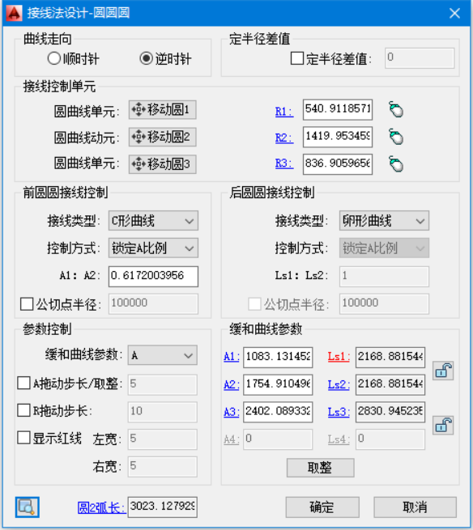The image size is (473, 530).
Task: Click the 圆2弧长 link
Action: [x=101, y=507]
